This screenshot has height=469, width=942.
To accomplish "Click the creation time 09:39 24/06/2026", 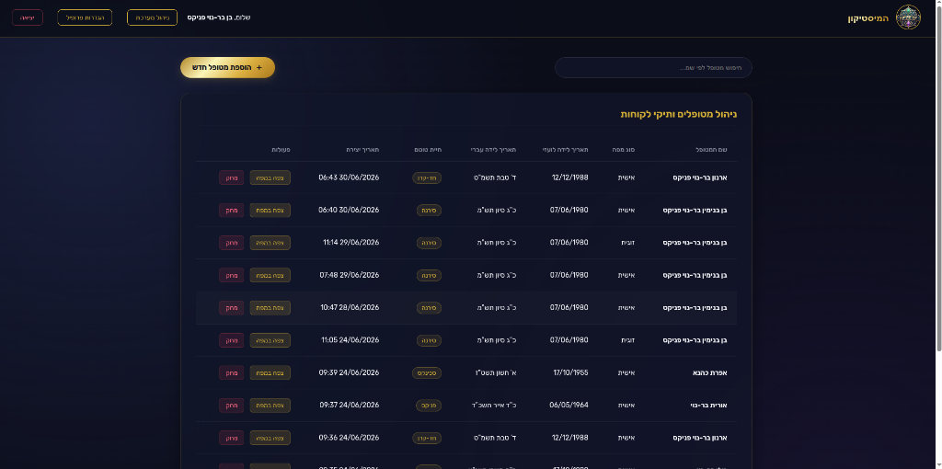I will (x=349, y=373).
